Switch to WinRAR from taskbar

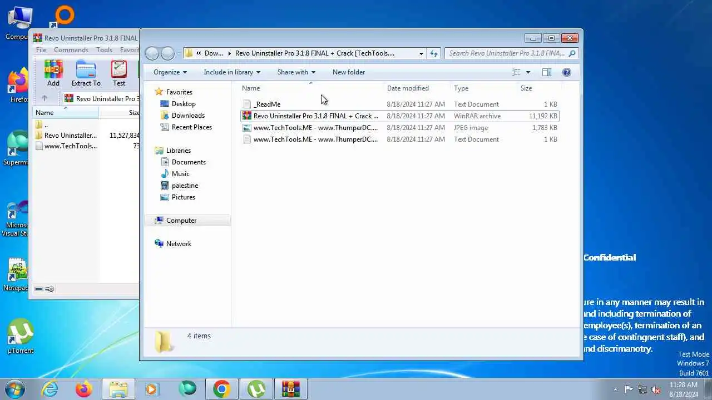pyautogui.click(x=290, y=389)
